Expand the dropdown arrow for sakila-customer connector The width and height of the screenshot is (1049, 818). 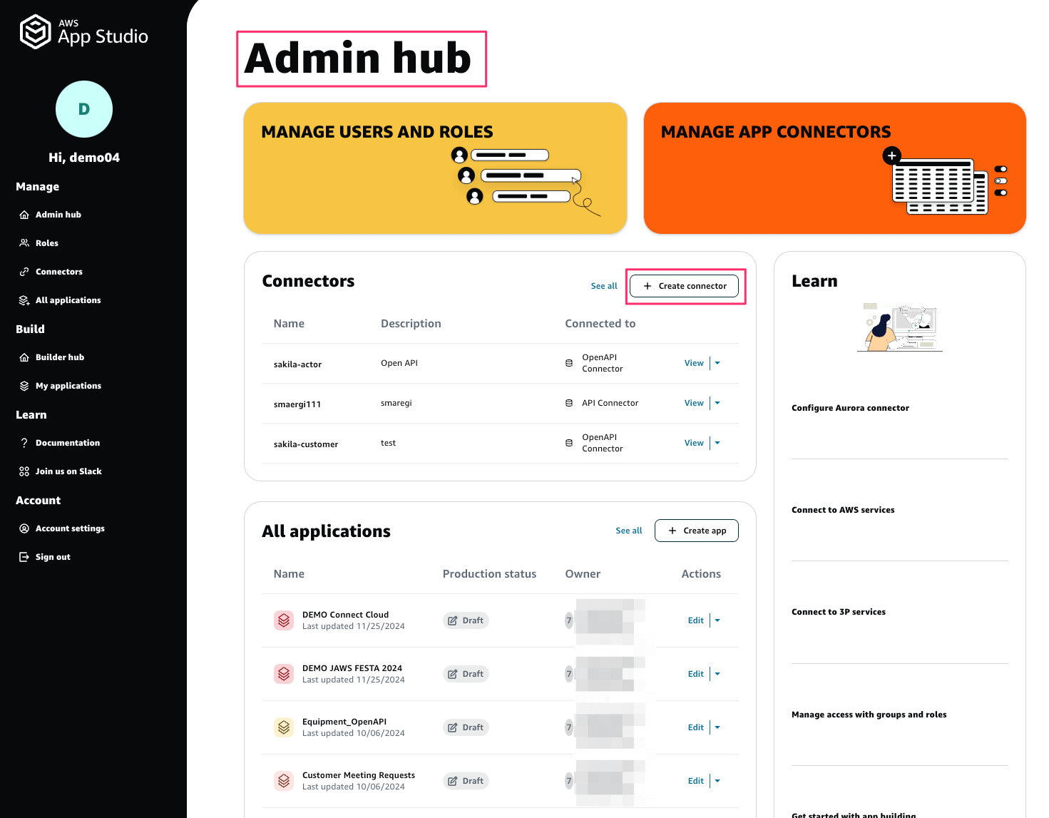pos(717,443)
